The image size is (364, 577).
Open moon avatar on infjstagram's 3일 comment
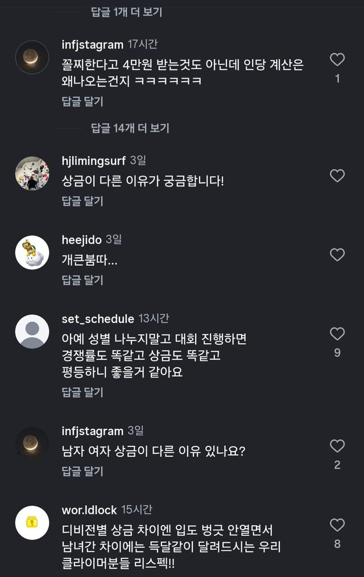[x=32, y=444]
